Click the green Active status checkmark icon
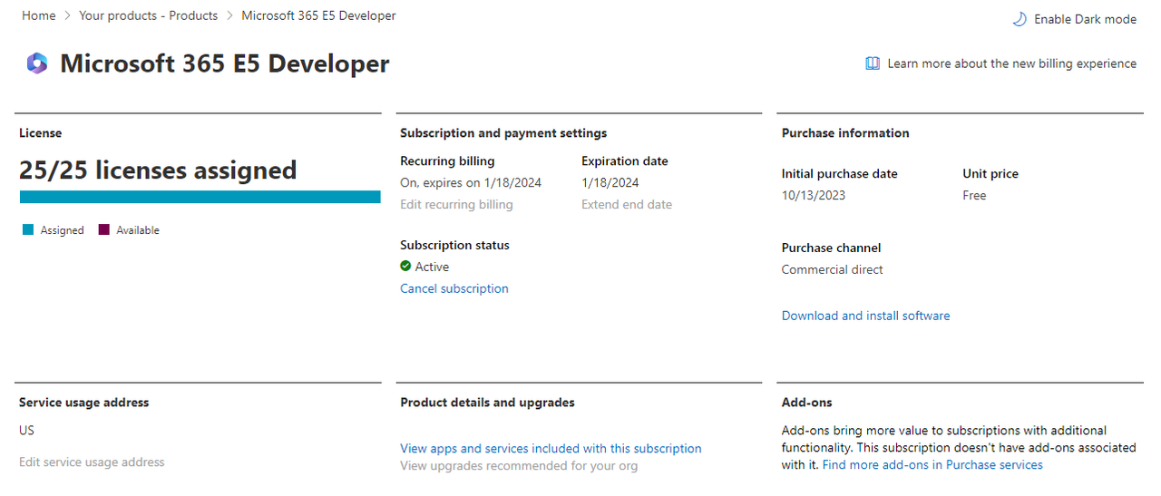Viewport: 1161px width, 496px height. click(x=405, y=267)
